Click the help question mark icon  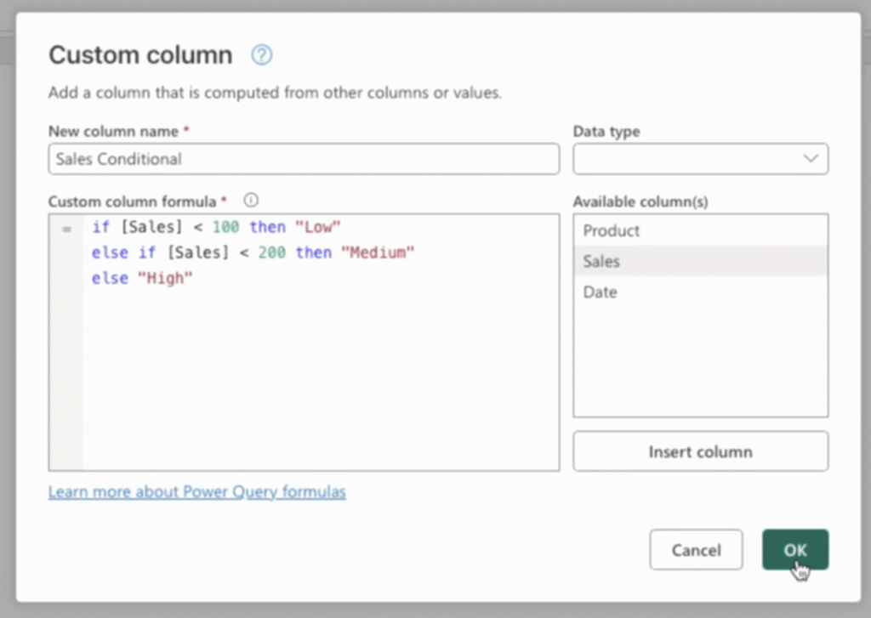261,56
